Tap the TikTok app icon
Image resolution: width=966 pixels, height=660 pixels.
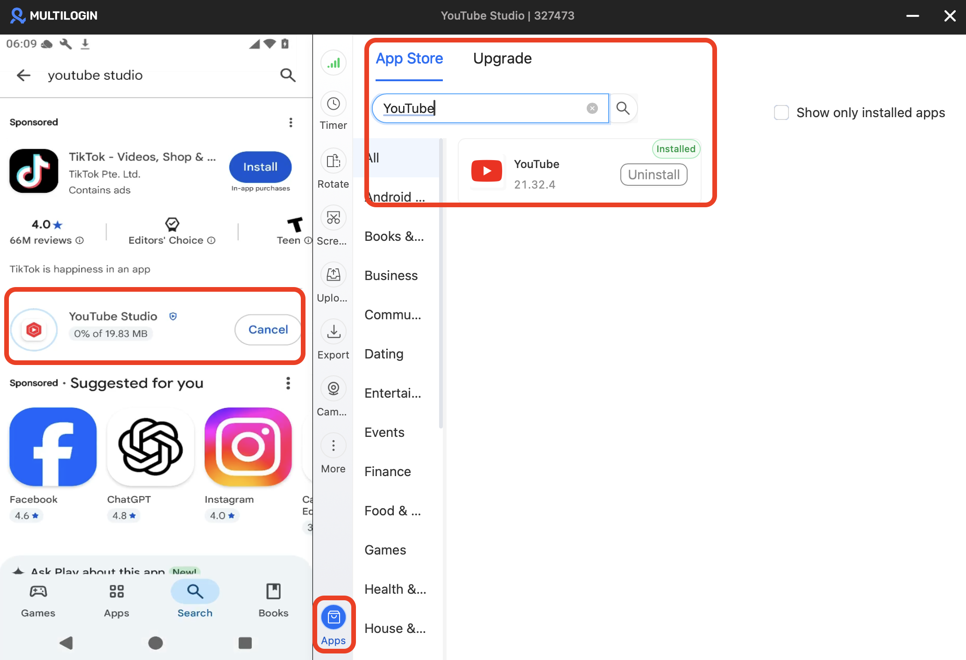click(x=34, y=171)
